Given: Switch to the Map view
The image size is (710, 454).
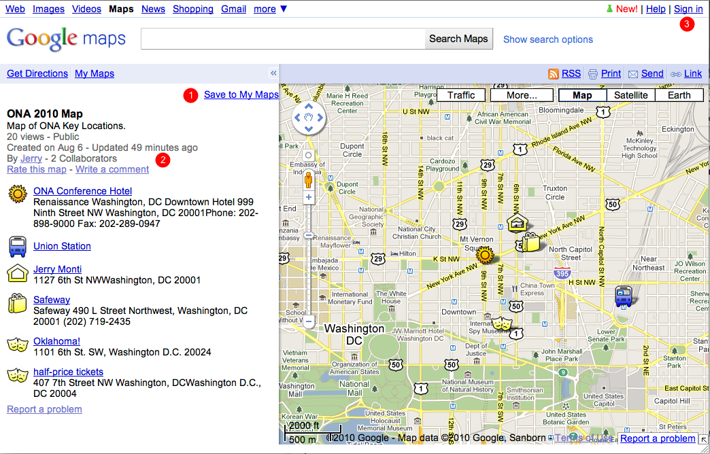Looking at the screenshot, I should [x=582, y=95].
